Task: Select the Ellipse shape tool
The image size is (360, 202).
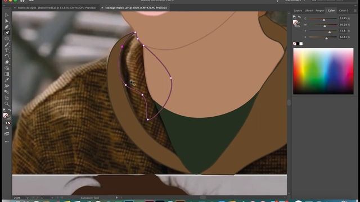Action: pos(7,39)
